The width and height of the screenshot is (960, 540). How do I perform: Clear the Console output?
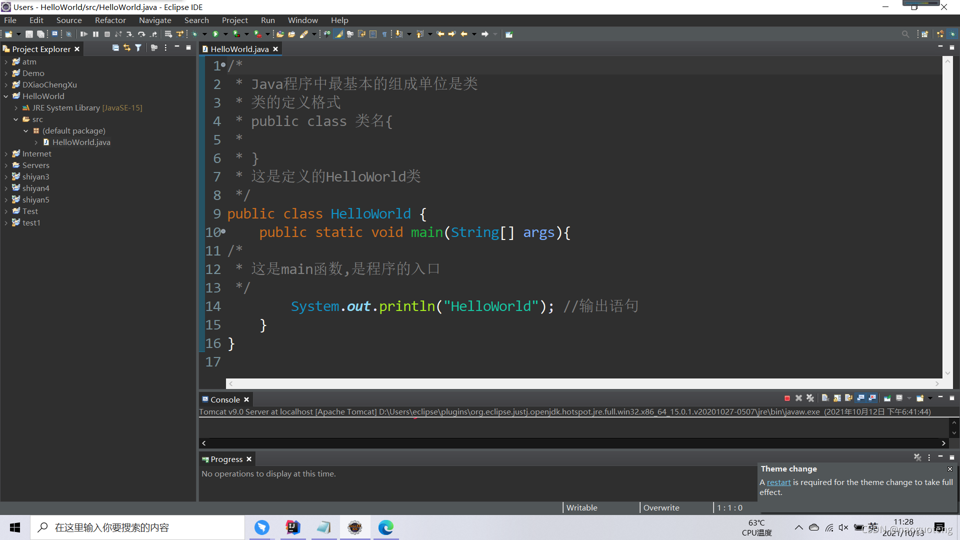(825, 398)
